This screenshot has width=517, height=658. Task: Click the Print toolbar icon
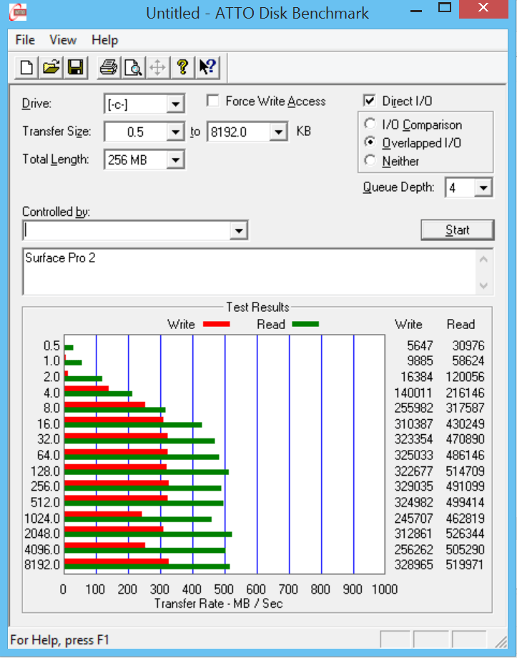coord(109,68)
